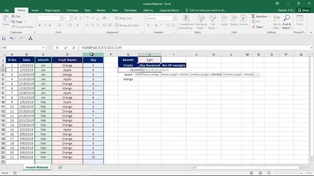
Task: Toggle Italic formatting
Action: (x=45, y=25)
